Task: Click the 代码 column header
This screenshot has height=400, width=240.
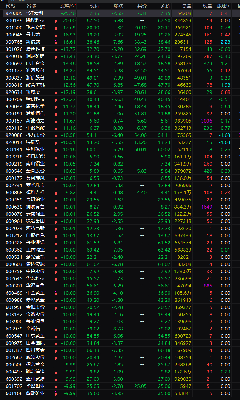Action: [10, 6]
